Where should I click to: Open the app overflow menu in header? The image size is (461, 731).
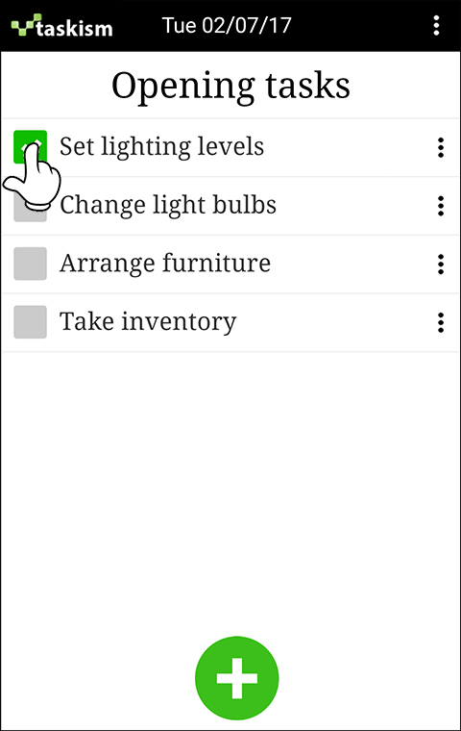(436, 25)
